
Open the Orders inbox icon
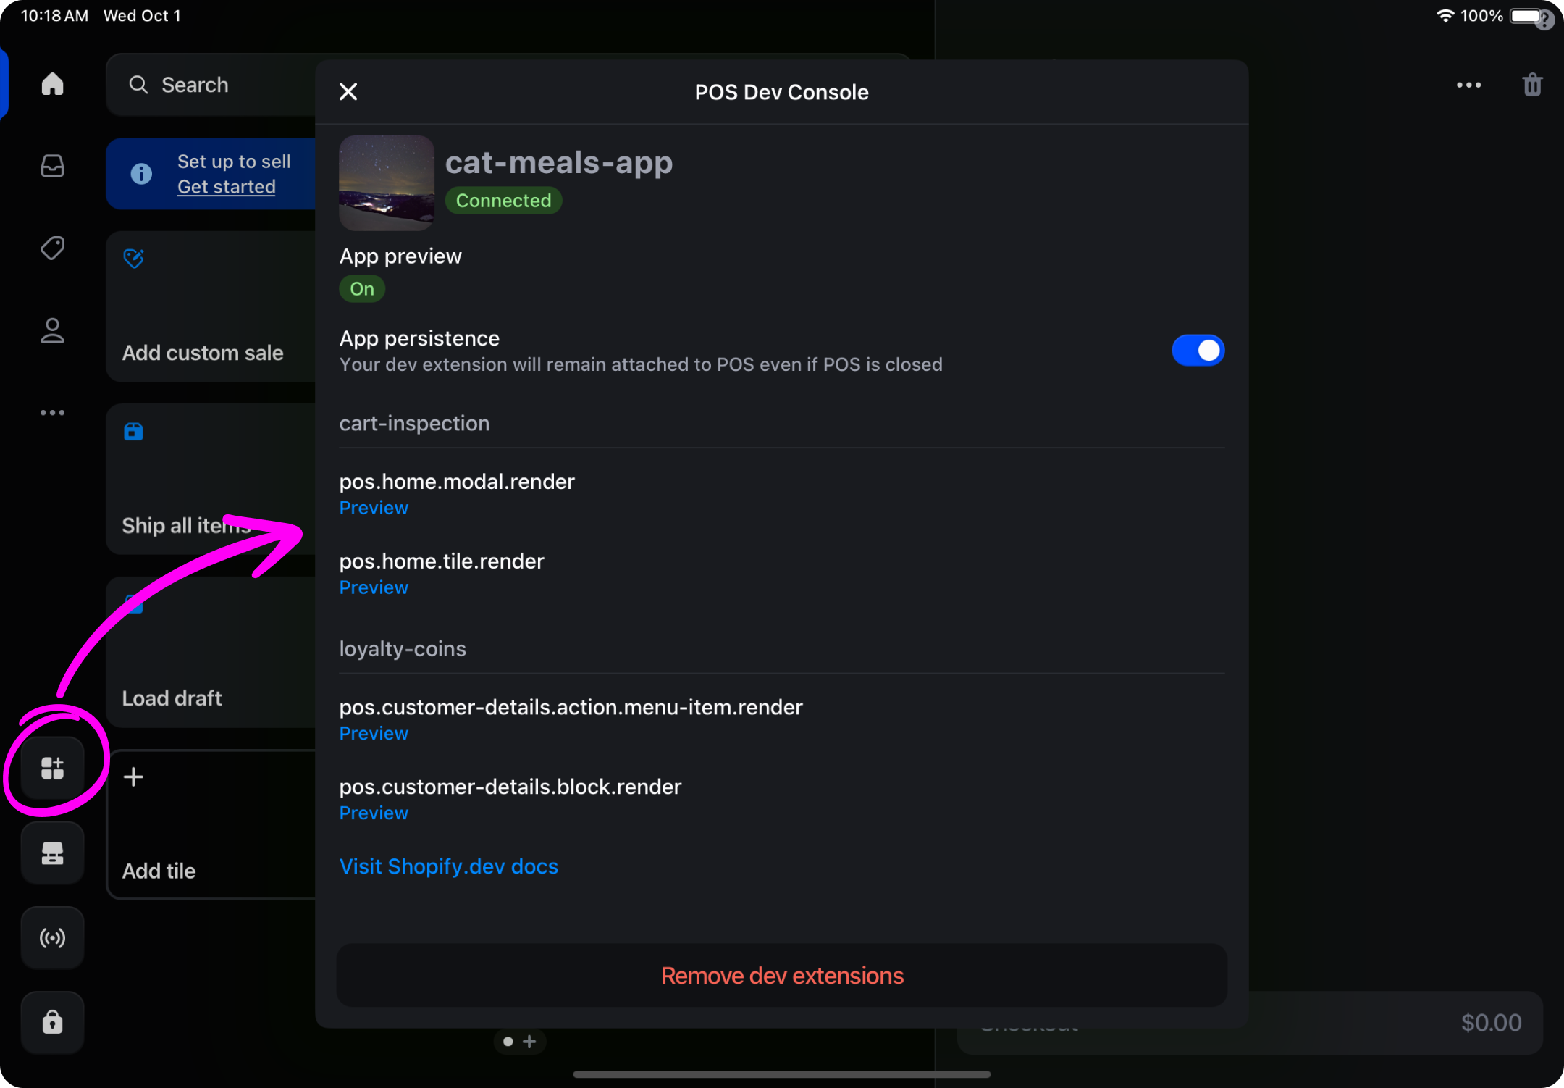coord(52,166)
